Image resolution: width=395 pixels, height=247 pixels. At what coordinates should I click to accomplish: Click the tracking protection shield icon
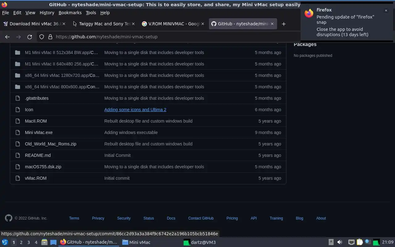coord(42,37)
